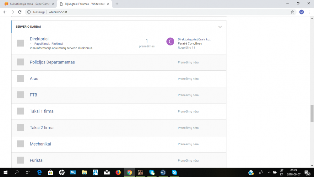This screenshot has height=177, width=314.
Task: Open Papeikimai subforum link
Action: pos(42,44)
